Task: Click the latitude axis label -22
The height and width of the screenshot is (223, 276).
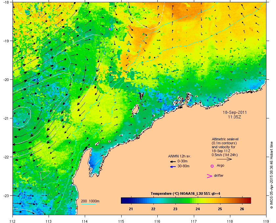Action: click(x=6, y=157)
